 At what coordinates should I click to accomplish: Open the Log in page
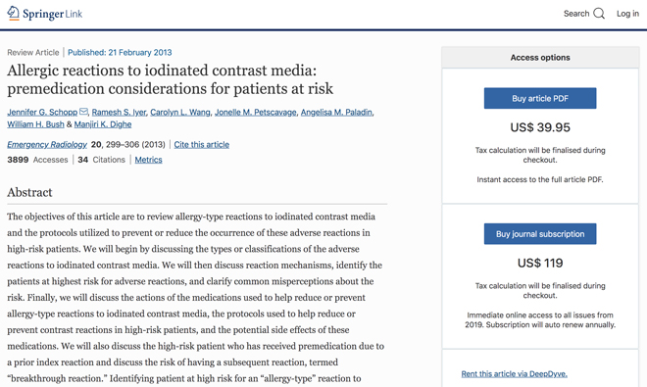coord(627,14)
